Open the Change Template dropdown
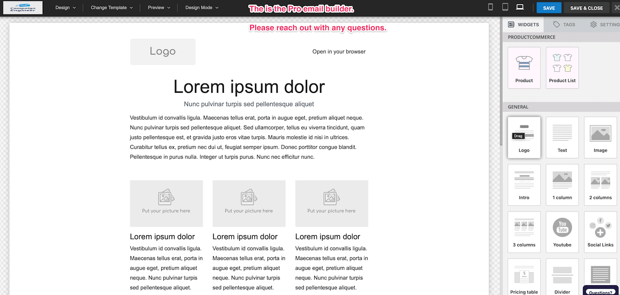Image resolution: width=620 pixels, height=295 pixels. (112, 8)
